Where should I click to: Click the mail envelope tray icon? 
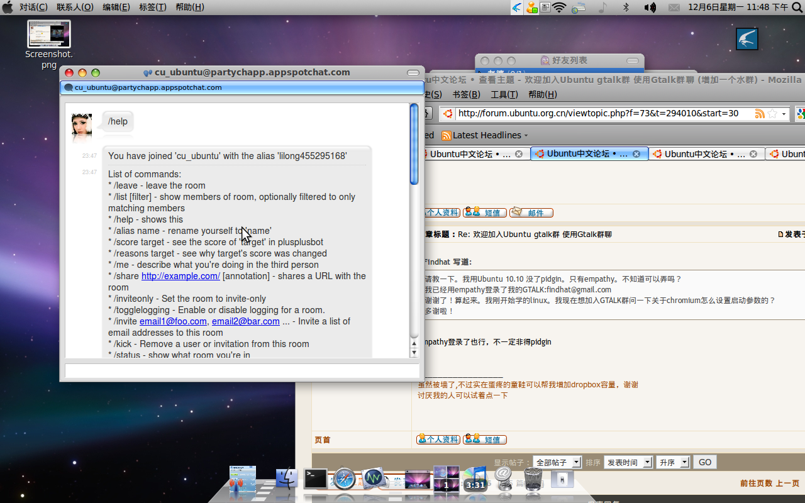[x=674, y=8]
